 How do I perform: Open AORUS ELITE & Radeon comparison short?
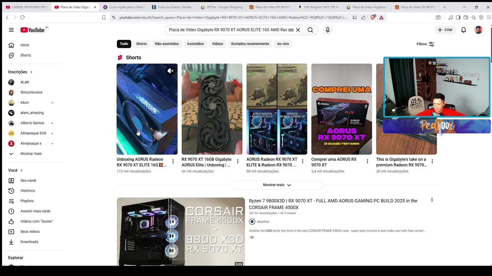point(277,109)
